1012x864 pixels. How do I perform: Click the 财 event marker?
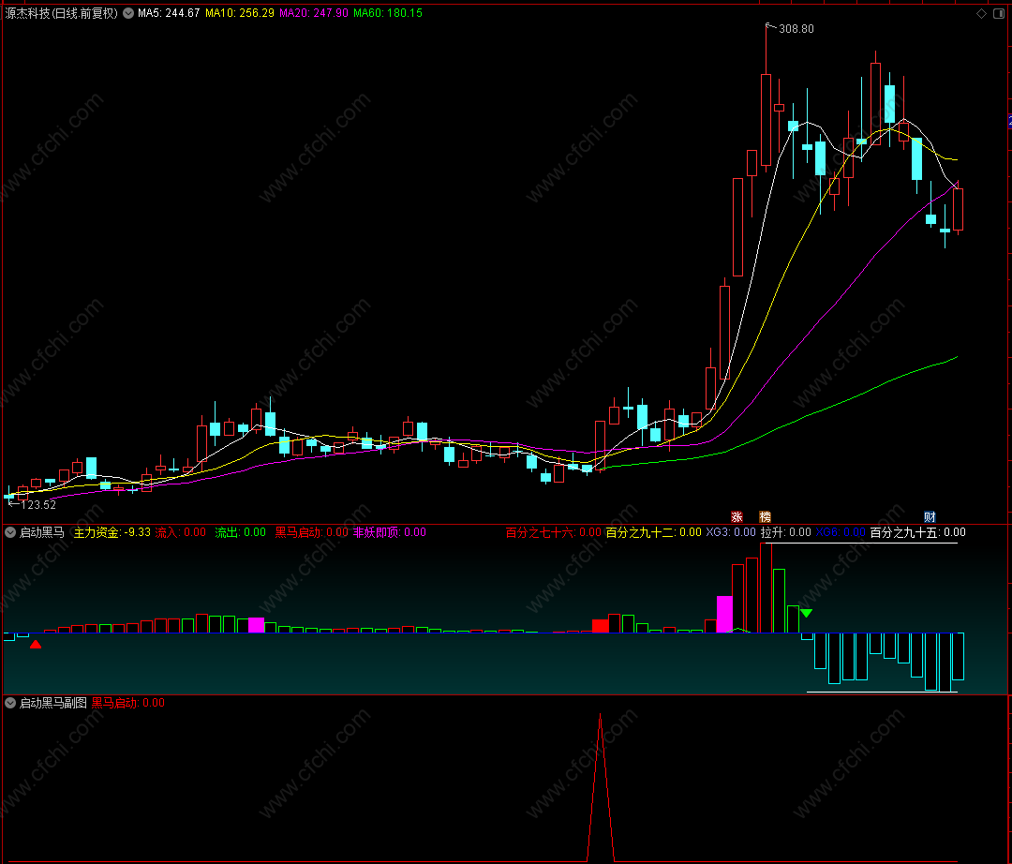pos(930,517)
